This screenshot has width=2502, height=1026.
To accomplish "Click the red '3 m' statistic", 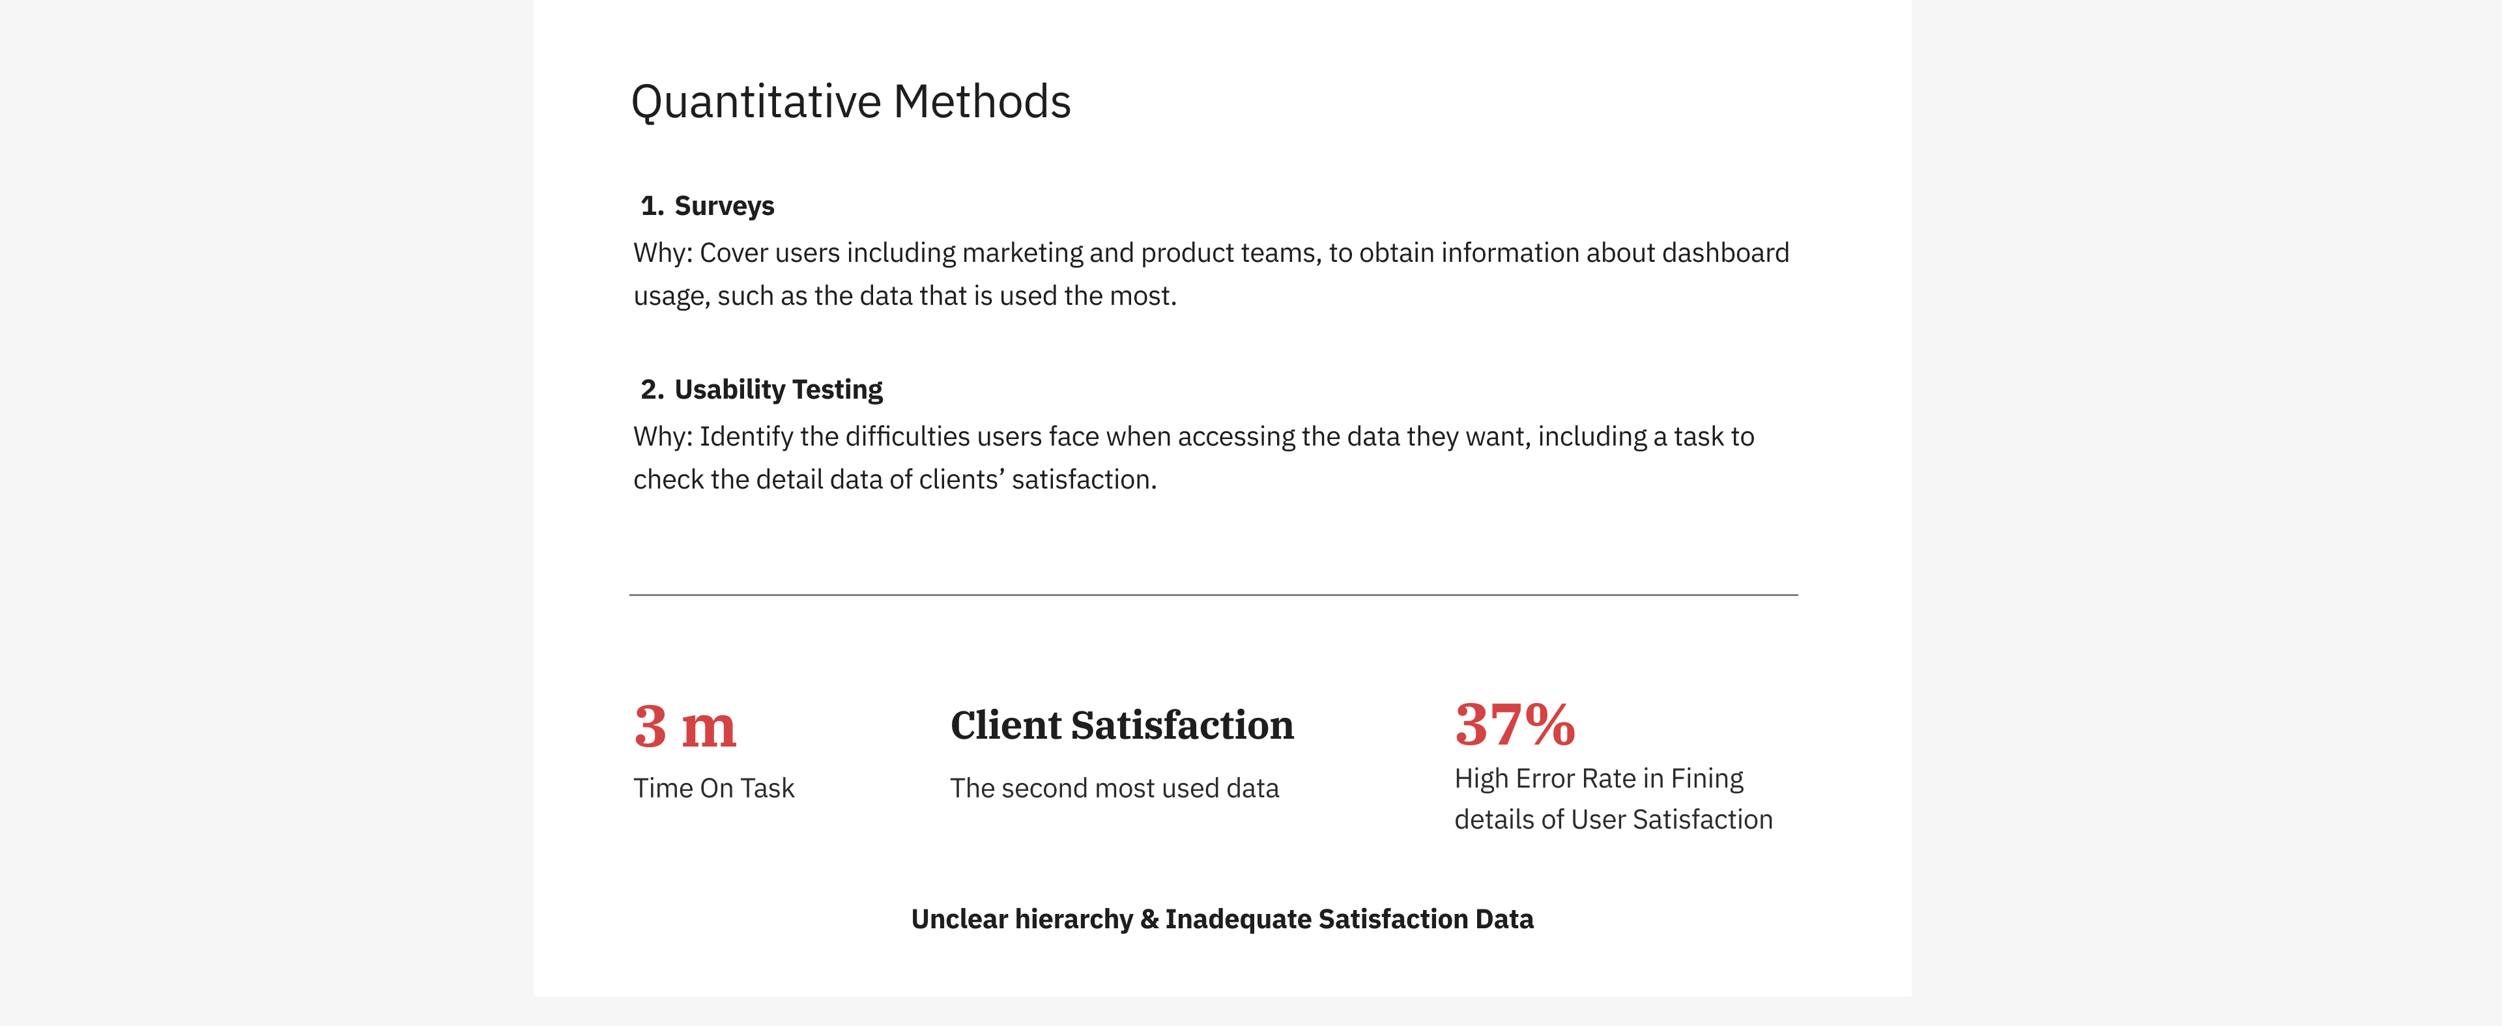I will click(685, 726).
